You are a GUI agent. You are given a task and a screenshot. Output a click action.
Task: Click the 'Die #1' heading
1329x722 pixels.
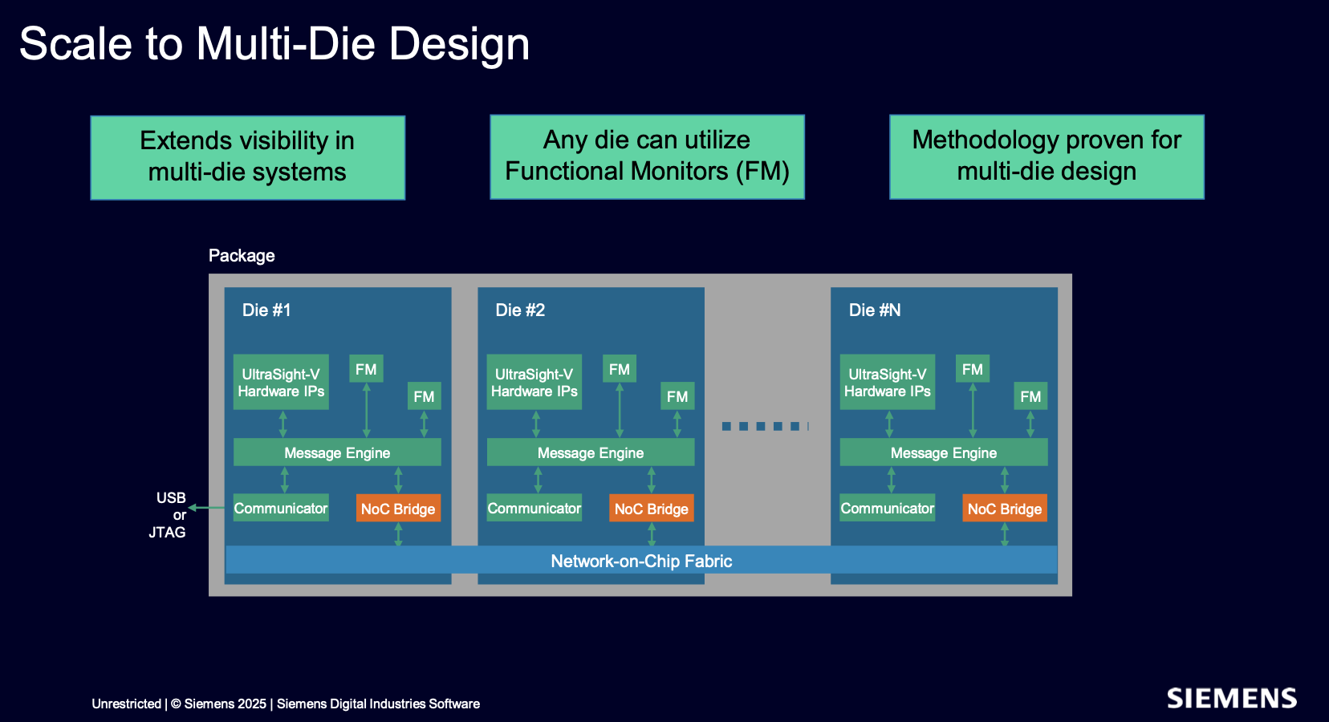point(266,310)
